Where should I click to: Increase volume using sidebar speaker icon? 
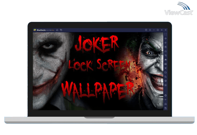166,38
